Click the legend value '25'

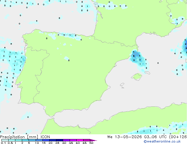pos(57,143)
